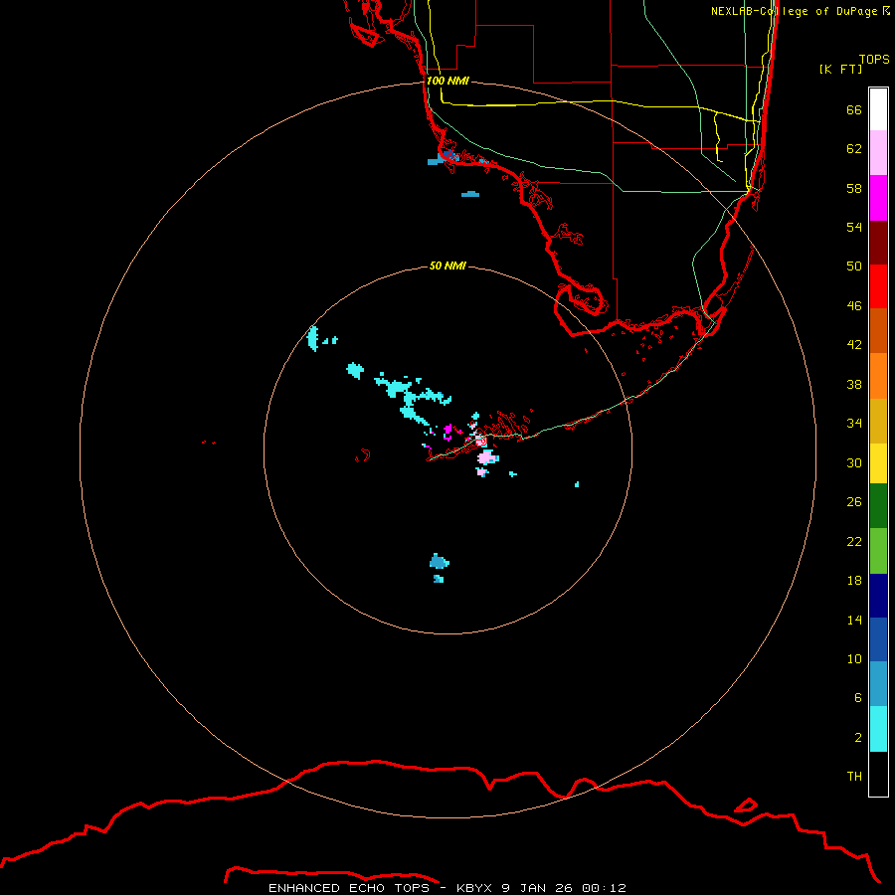
Task: Choose the cyan swatch in the scale
Action: 878,729
